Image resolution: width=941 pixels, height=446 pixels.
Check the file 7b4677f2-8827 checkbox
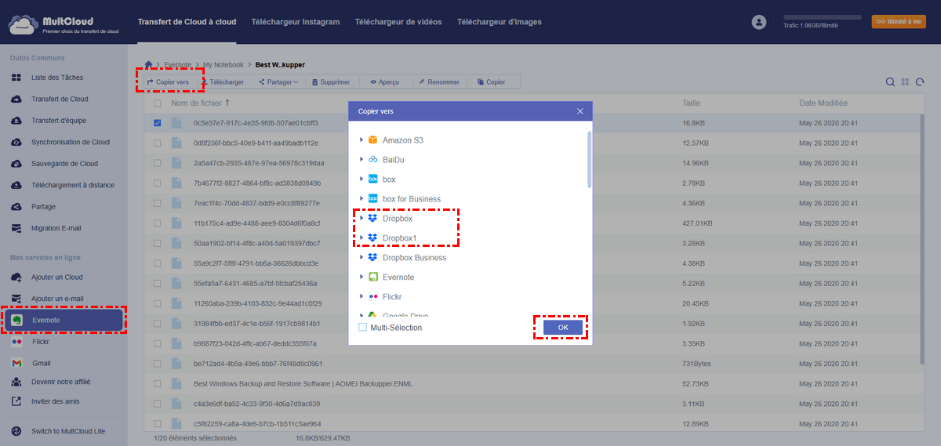tap(158, 183)
